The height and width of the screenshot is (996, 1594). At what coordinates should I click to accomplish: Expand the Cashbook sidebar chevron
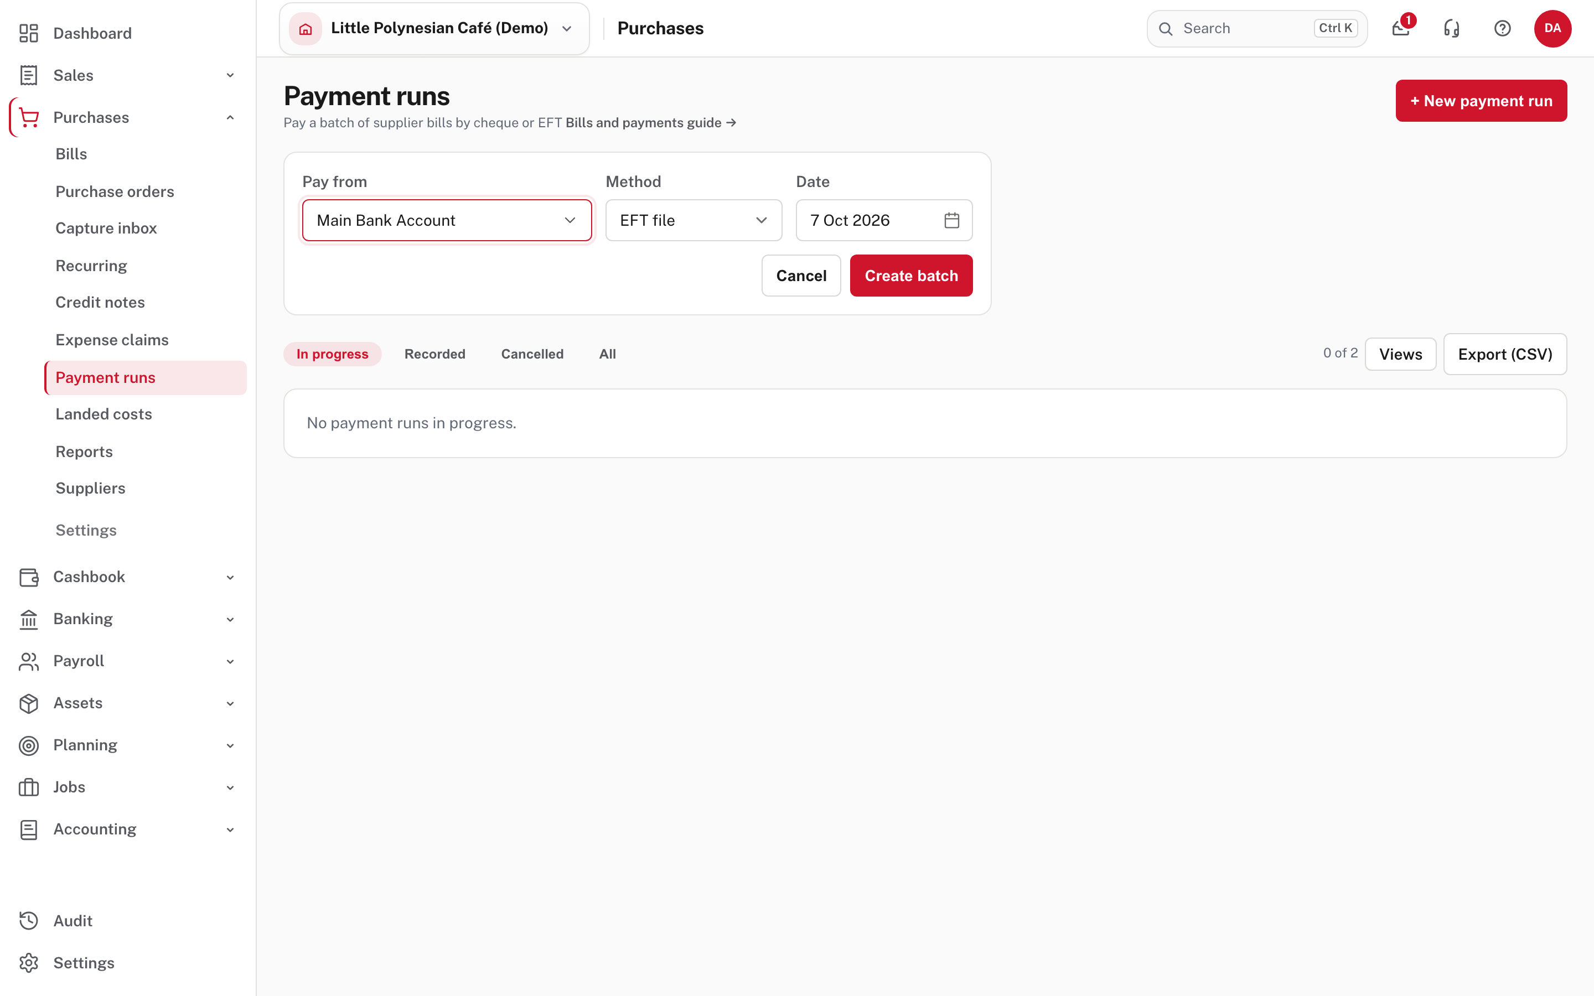click(230, 577)
